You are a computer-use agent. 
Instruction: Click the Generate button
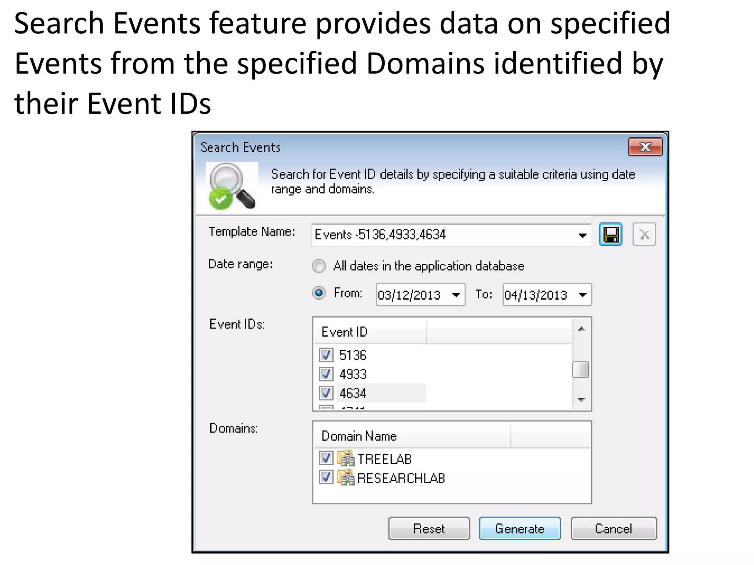520,529
